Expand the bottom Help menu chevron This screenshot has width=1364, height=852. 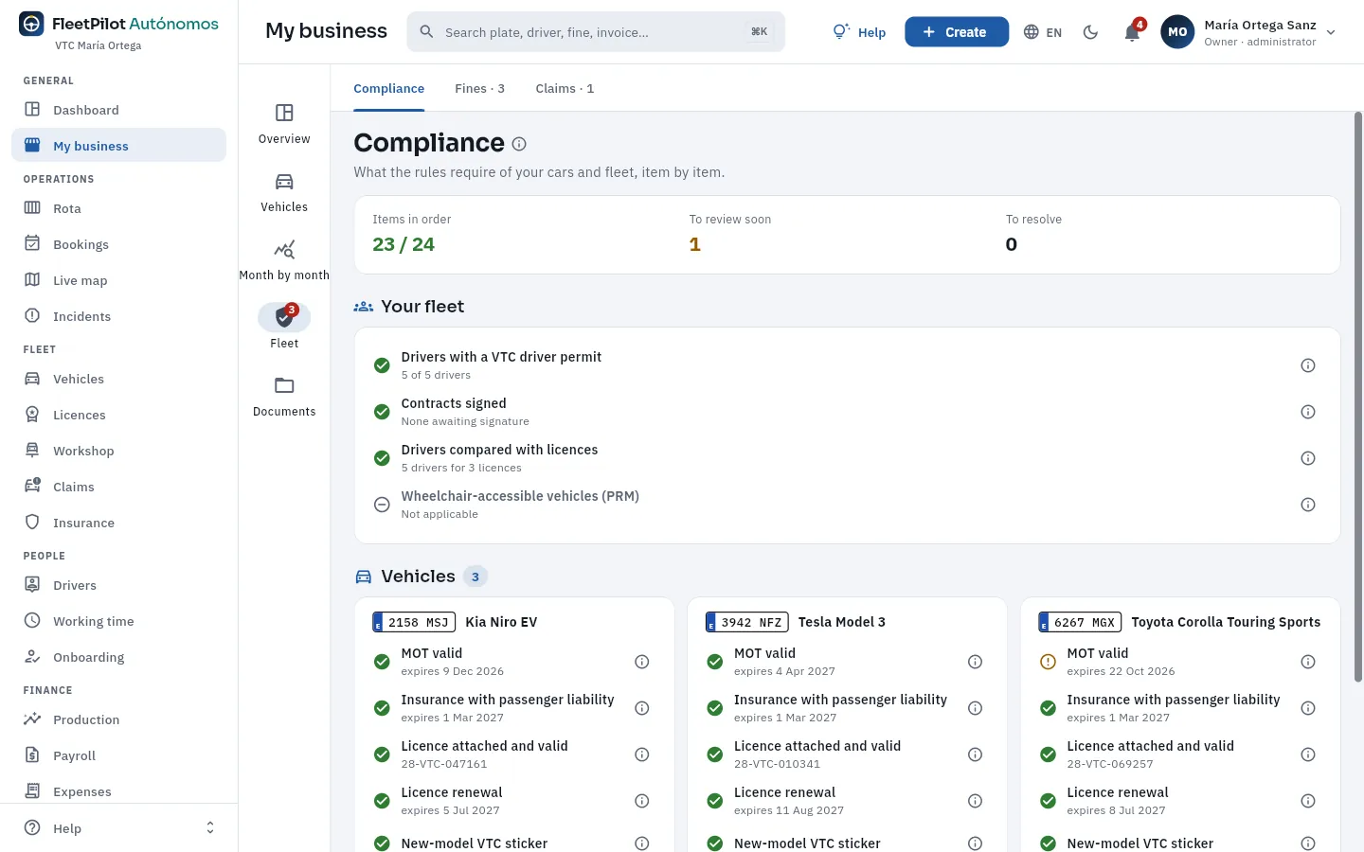[210, 828]
